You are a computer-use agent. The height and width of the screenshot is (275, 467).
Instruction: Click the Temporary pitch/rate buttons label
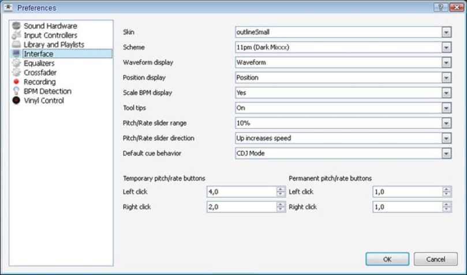164,179
